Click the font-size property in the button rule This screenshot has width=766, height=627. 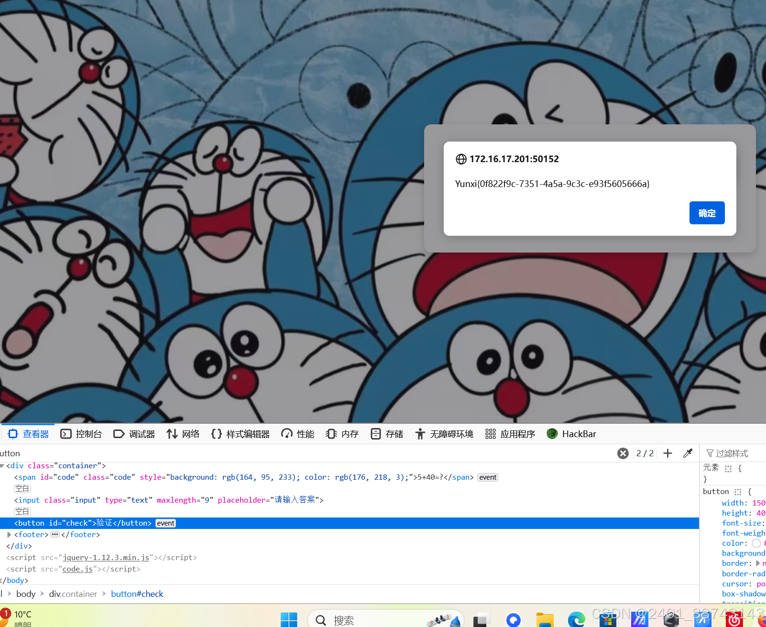[x=741, y=523]
